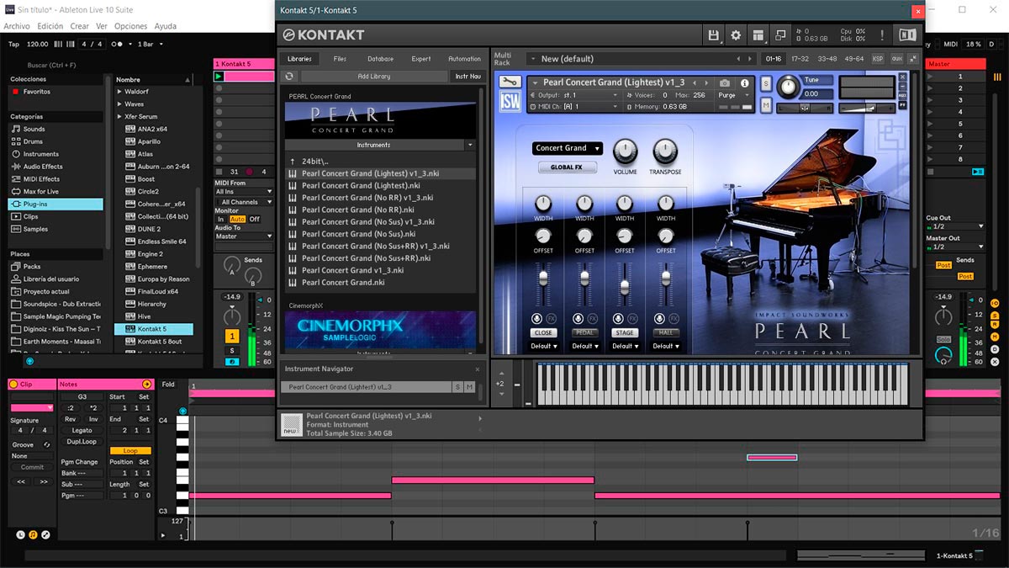Open instrument info icon

coord(744,83)
